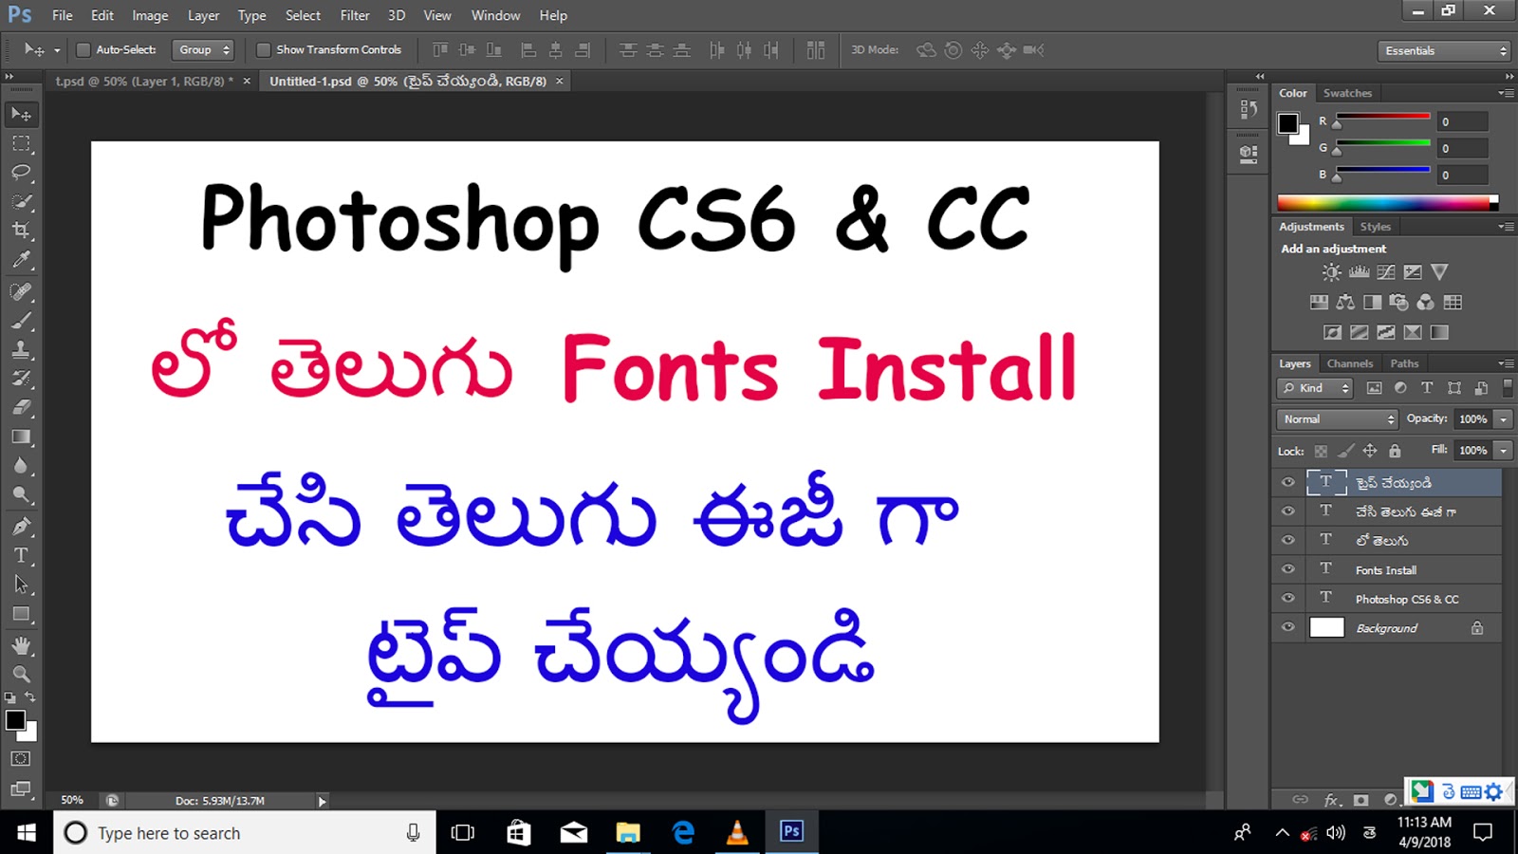Select the Eyedropper tool
Image resolution: width=1518 pixels, height=854 pixels.
coord(21,260)
